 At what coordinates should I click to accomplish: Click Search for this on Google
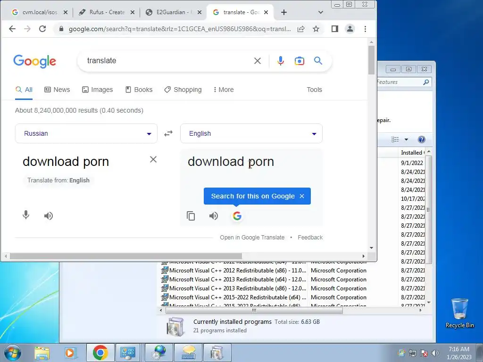(253, 196)
